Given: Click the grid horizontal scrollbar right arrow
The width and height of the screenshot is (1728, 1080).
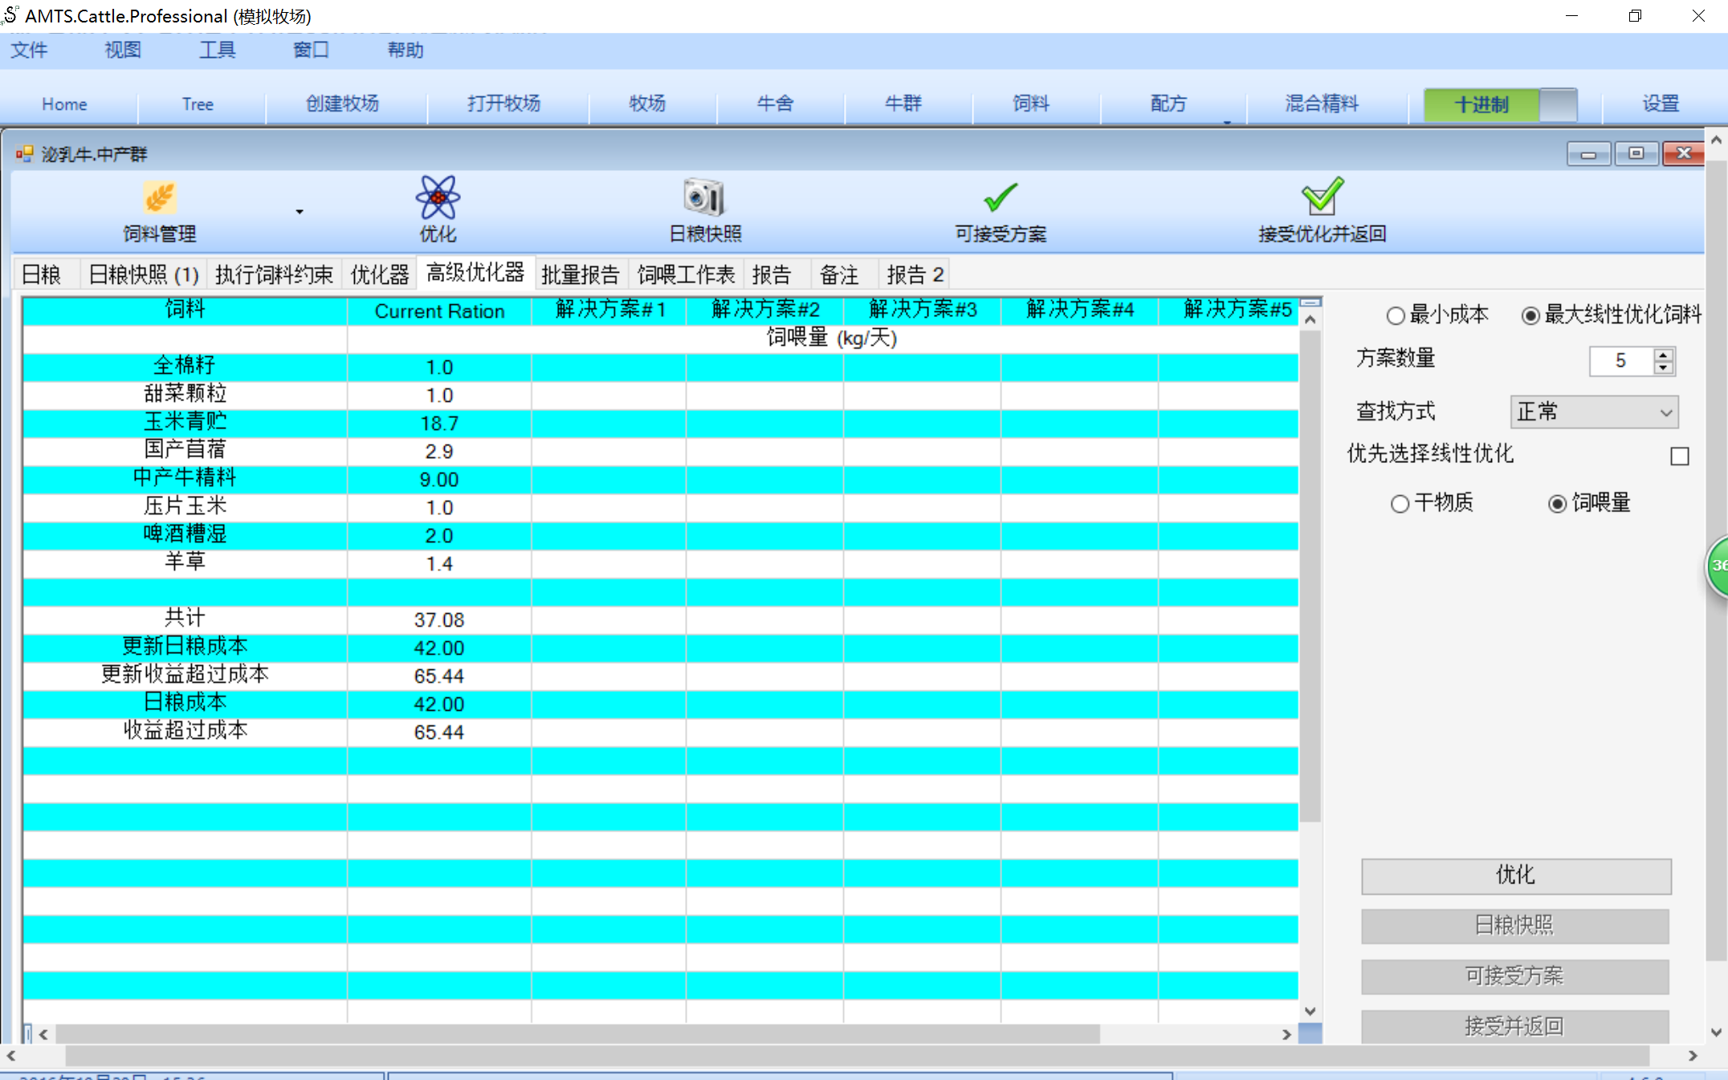Looking at the screenshot, I should click(x=1287, y=1034).
